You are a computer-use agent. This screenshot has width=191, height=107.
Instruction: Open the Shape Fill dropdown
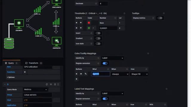click(x=139, y=74)
